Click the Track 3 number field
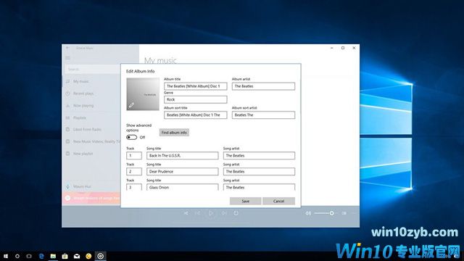This screenshot has width=464, height=261. [x=133, y=187]
